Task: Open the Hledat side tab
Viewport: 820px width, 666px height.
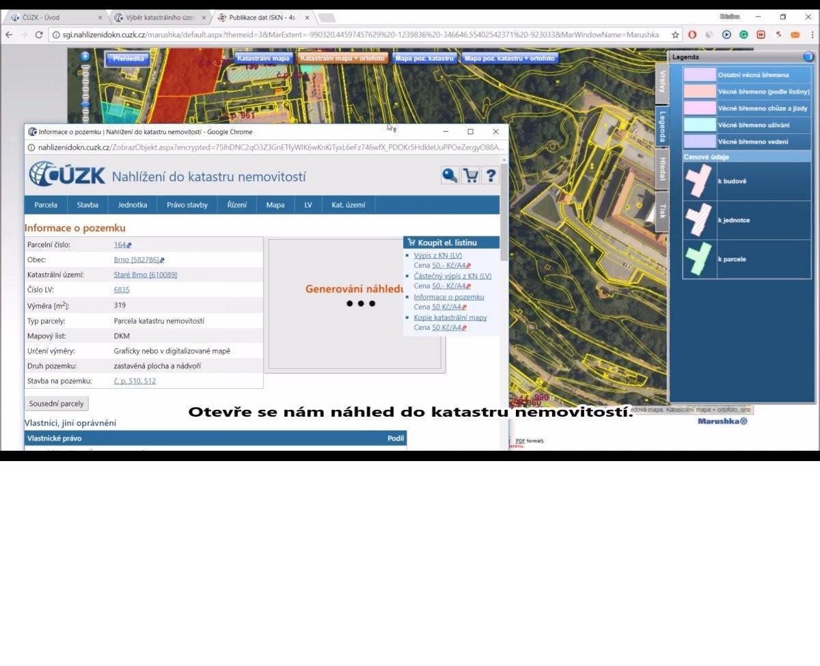Action: 662,168
